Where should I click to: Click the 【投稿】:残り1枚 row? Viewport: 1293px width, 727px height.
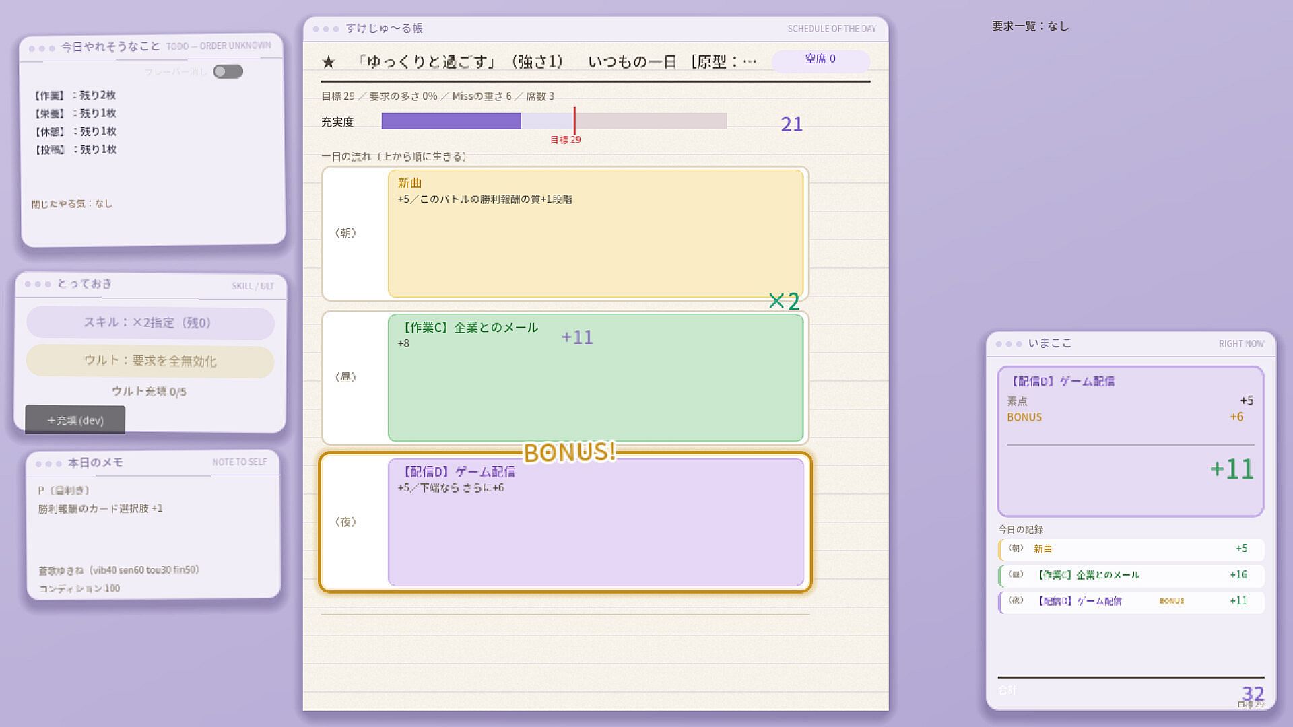[x=75, y=149]
